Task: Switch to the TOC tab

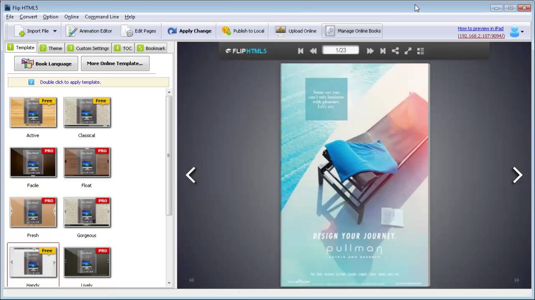Action: tap(123, 48)
